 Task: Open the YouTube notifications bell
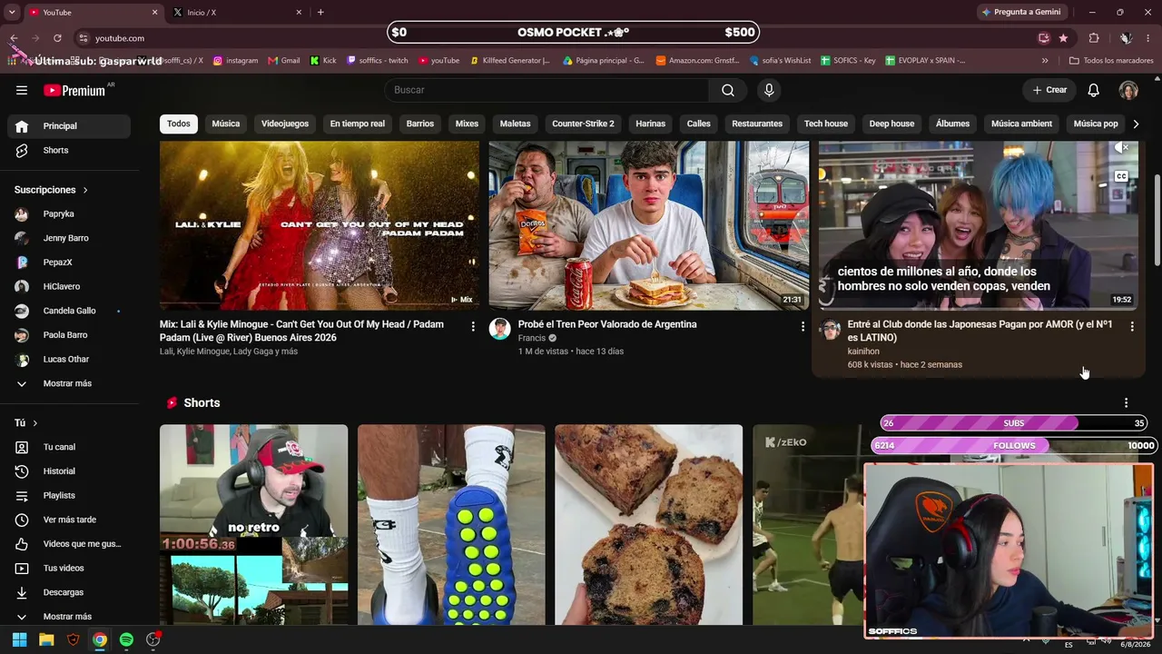click(1094, 90)
